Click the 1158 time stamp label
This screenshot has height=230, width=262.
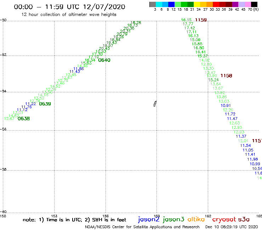click(226, 76)
